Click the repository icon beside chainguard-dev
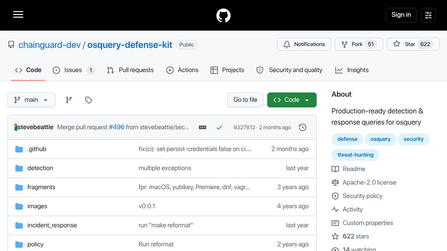This screenshot has height=251, width=447. [x=11, y=45]
